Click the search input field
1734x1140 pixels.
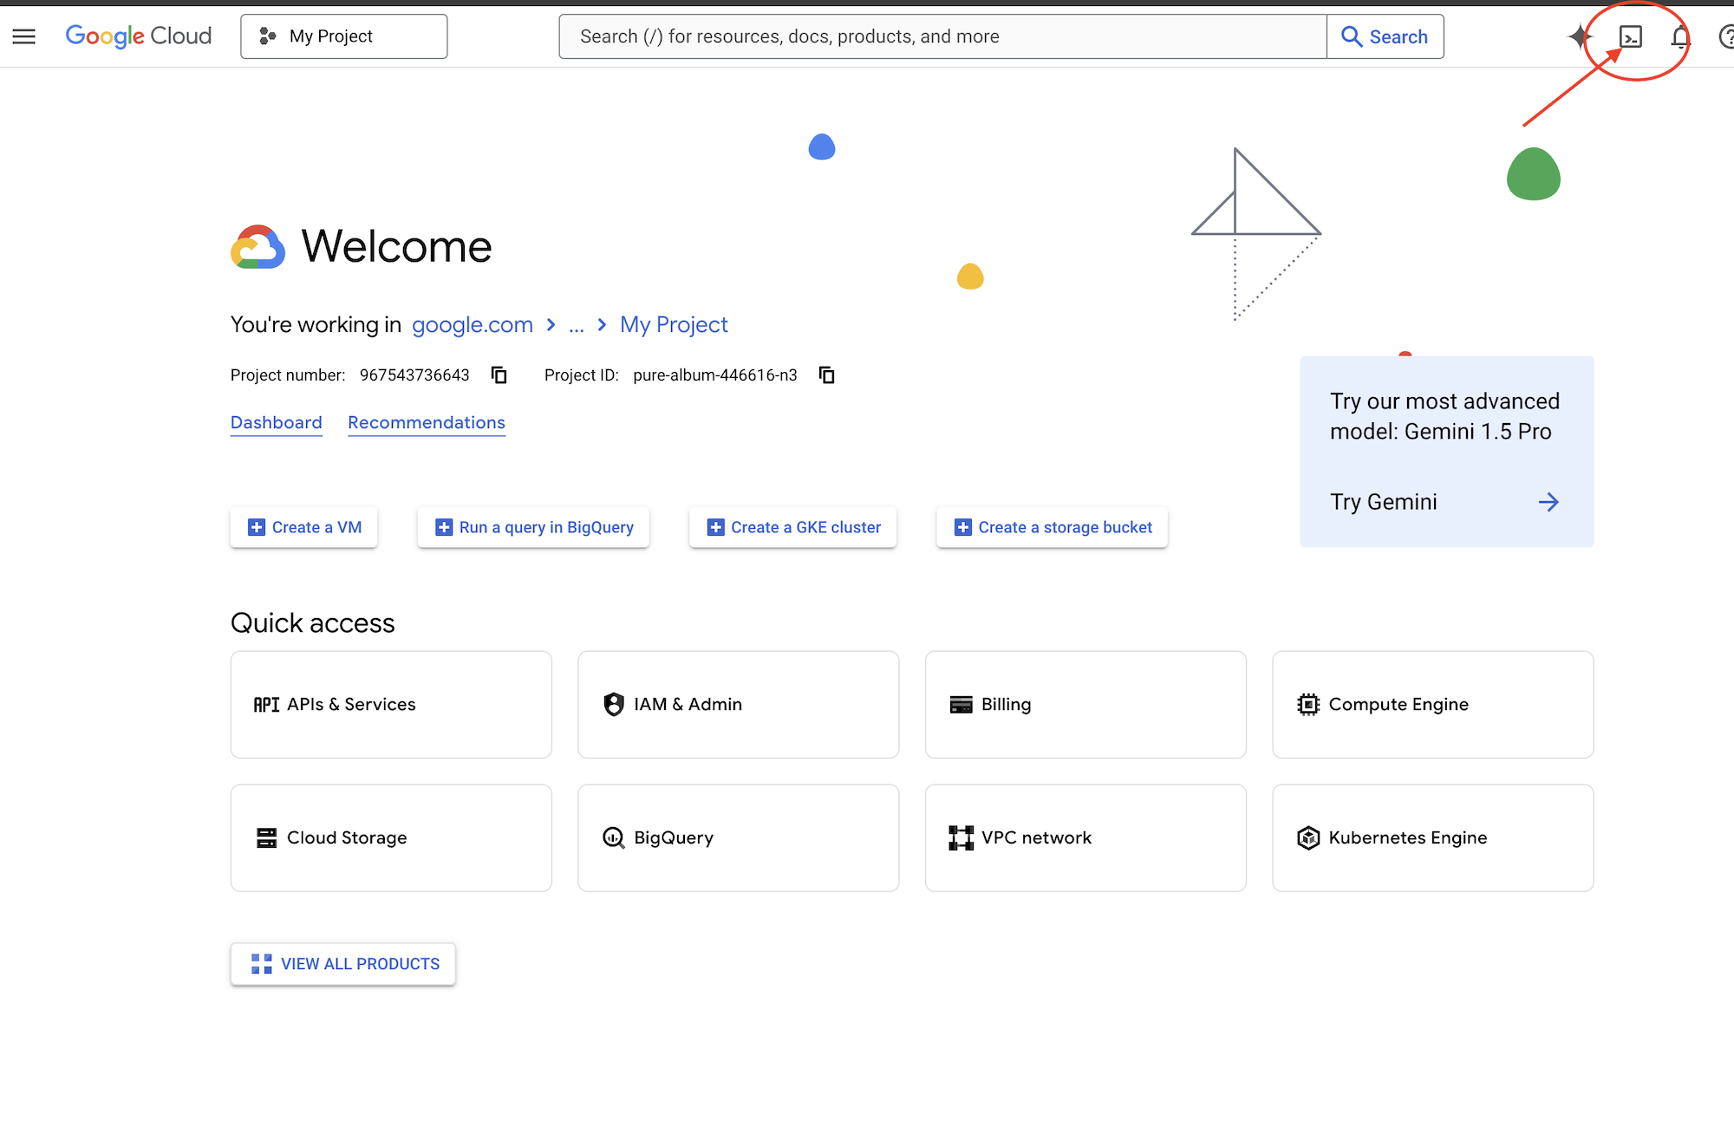940,37
